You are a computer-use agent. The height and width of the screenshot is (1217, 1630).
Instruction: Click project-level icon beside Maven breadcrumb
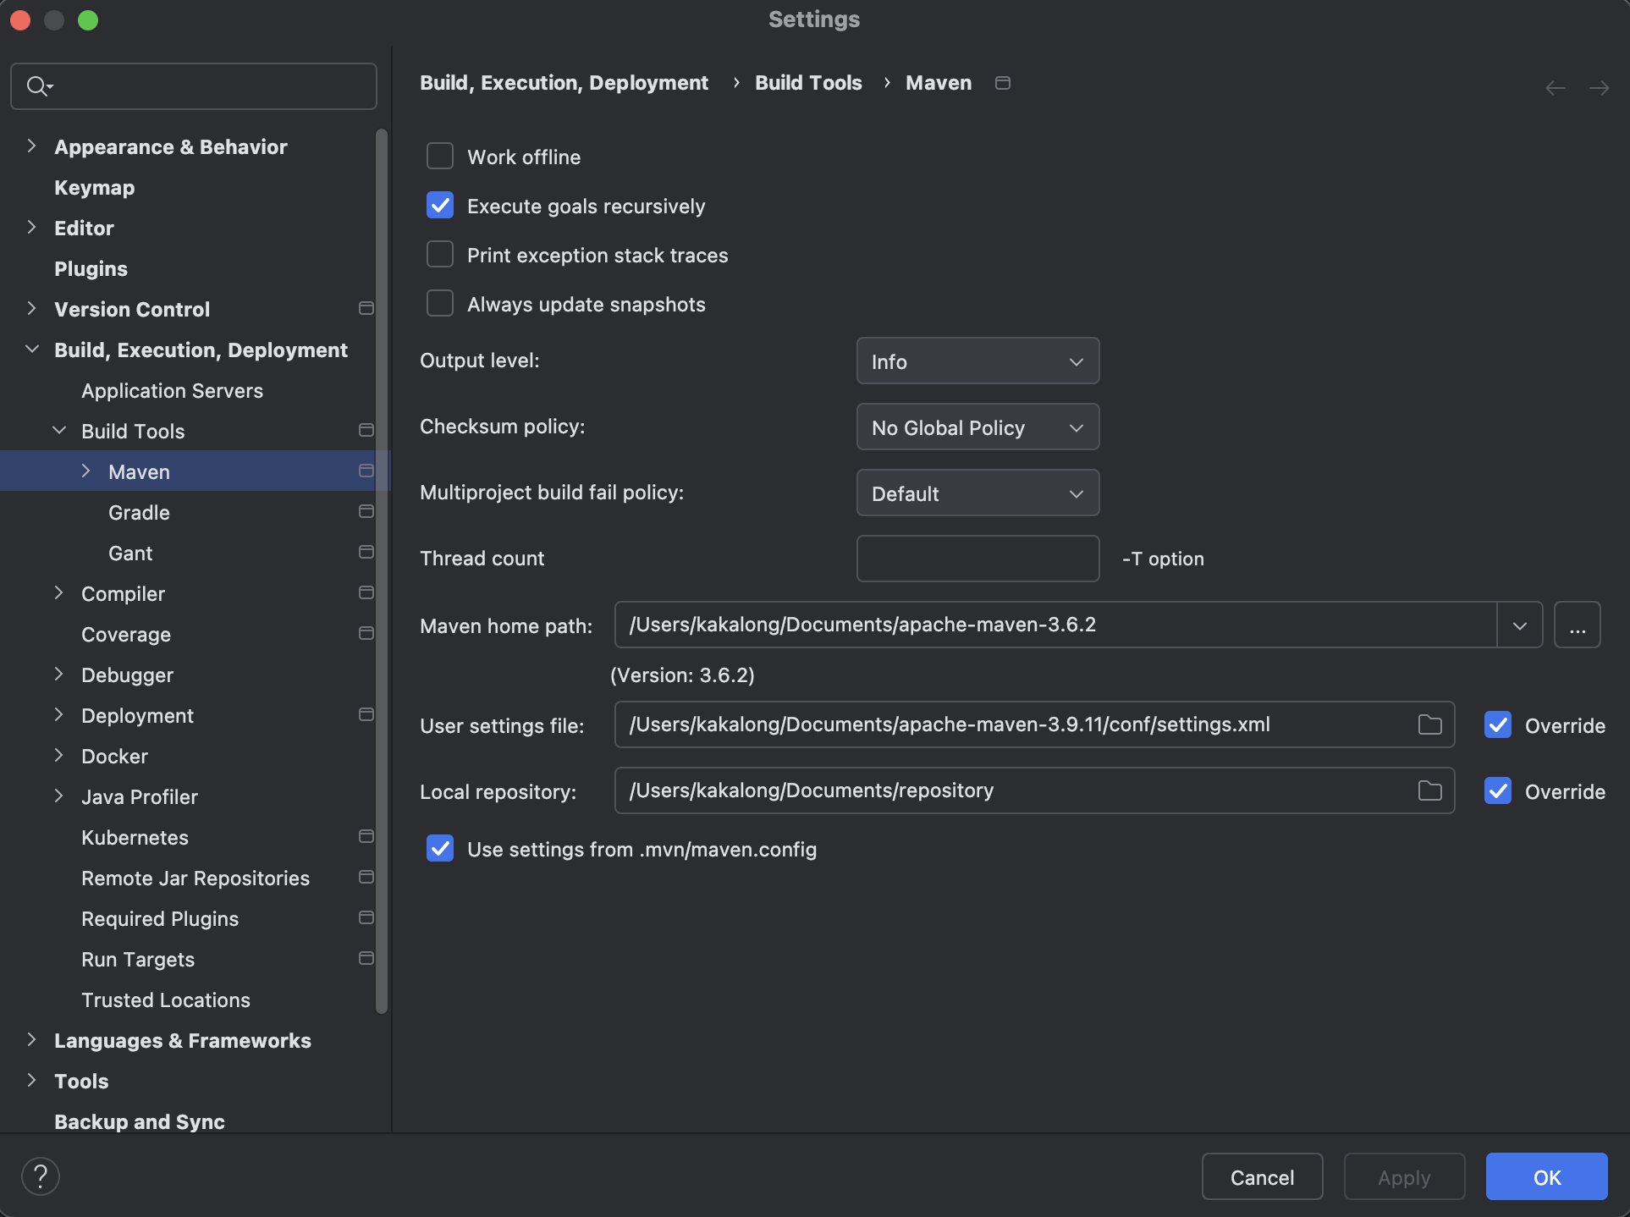[1003, 83]
